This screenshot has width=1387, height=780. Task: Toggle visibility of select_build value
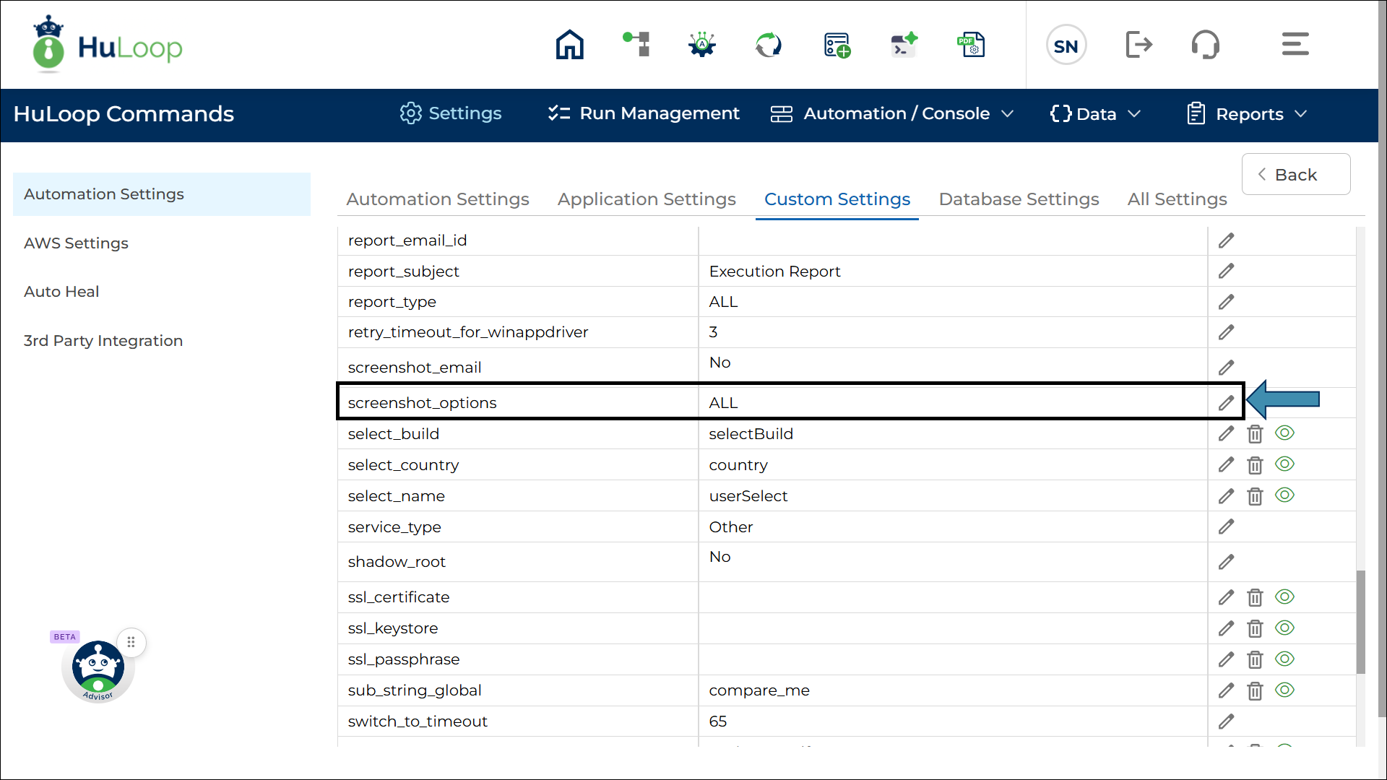pyautogui.click(x=1284, y=433)
